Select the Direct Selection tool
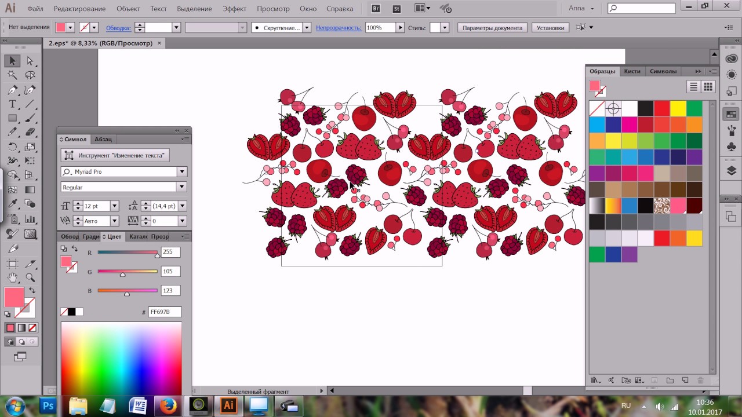Image resolution: width=742 pixels, height=417 pixels. (x=30, y=61)
